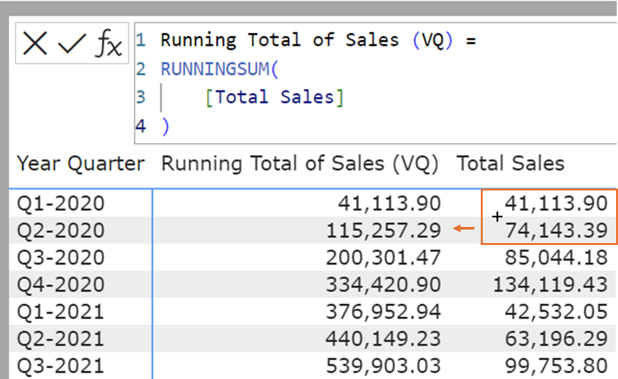Select the Q2-2020 row label

coord(60,230)
